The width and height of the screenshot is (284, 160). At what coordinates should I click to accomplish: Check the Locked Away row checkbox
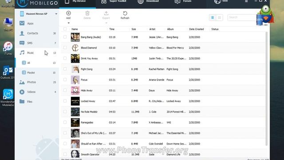point(65,101)
